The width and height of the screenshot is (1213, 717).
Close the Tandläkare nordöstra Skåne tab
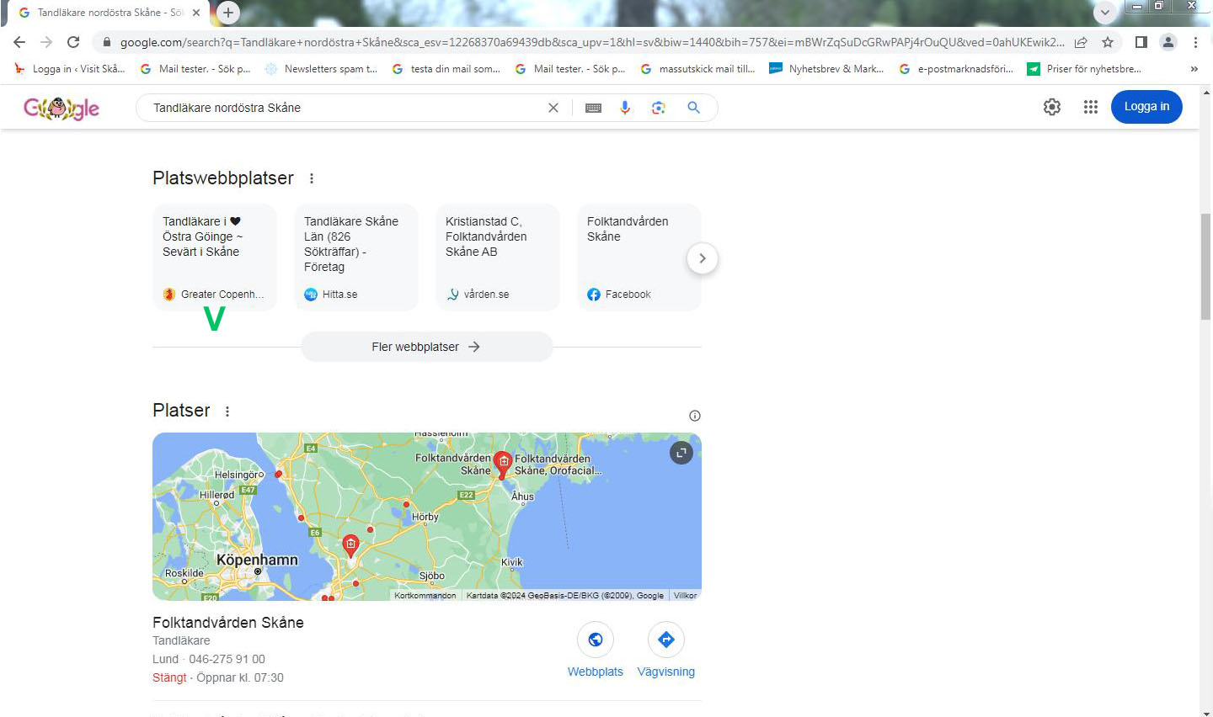click(196, 13)
